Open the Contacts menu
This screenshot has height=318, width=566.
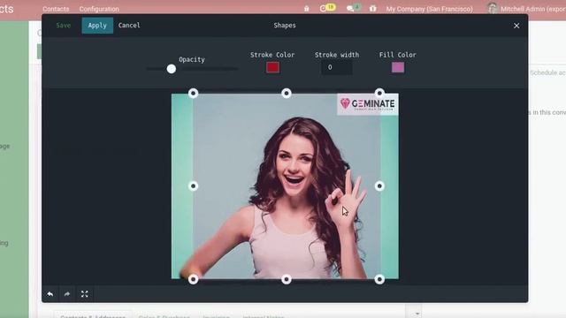tap(56, 9)
